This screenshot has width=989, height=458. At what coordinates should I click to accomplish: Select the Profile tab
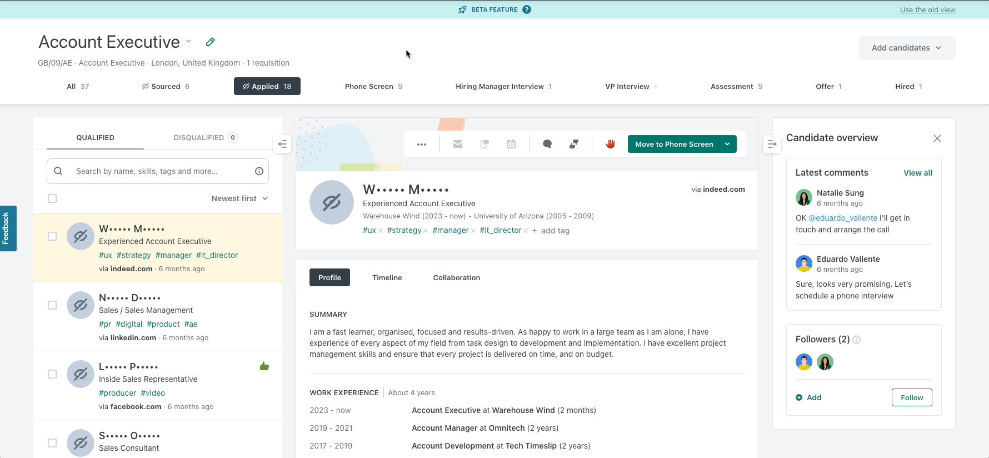(x=329, y=277)
